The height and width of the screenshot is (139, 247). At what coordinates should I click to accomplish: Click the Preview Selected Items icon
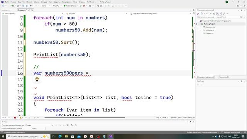(227, 14)
